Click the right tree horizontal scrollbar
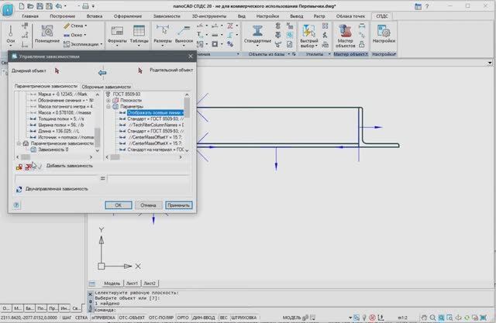 click(x=144, y=157)
